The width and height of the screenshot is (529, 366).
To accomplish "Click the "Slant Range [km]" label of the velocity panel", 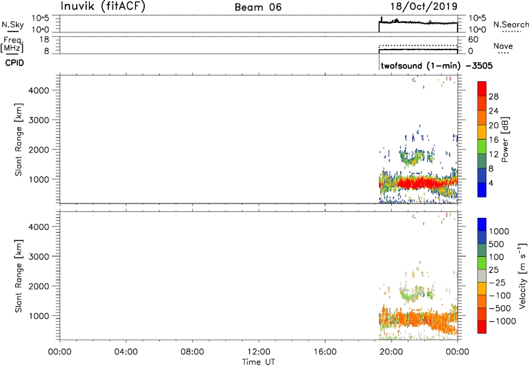I will (x=19, y=276).
